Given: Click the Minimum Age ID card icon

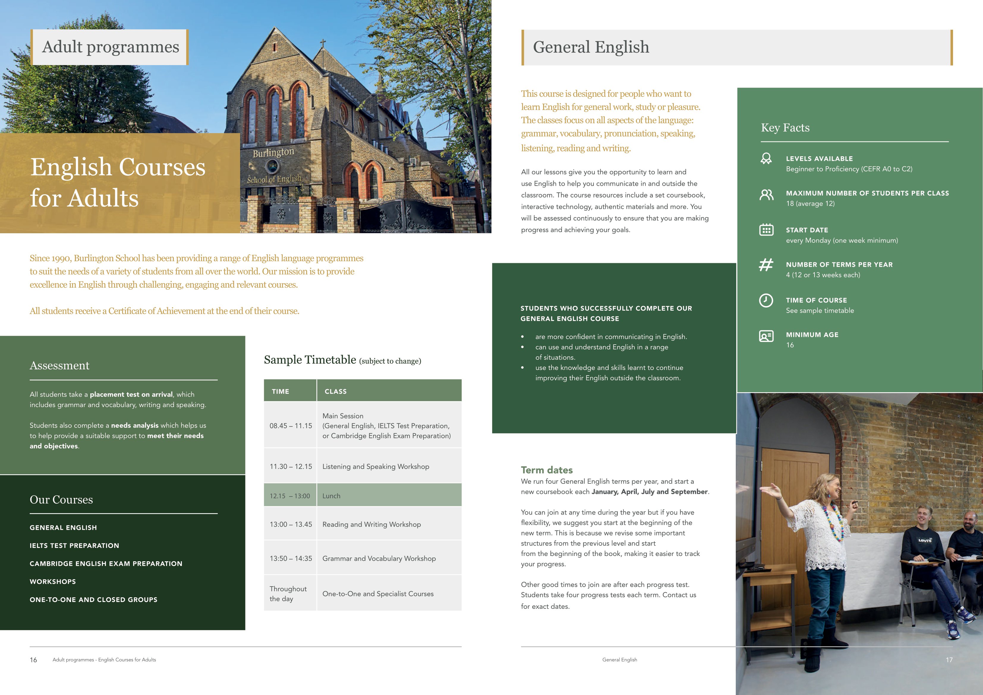Looking at the screenshot, I should tap(766, 336).
